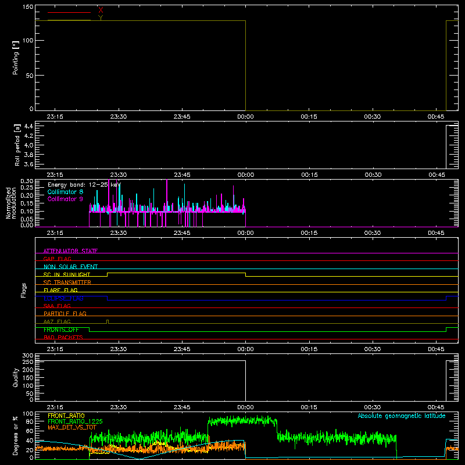The width and height of the screenshot is (465, 465).
Task: Click the 00:00 tick under the Pointing plot
Action: tap(245, 117)
